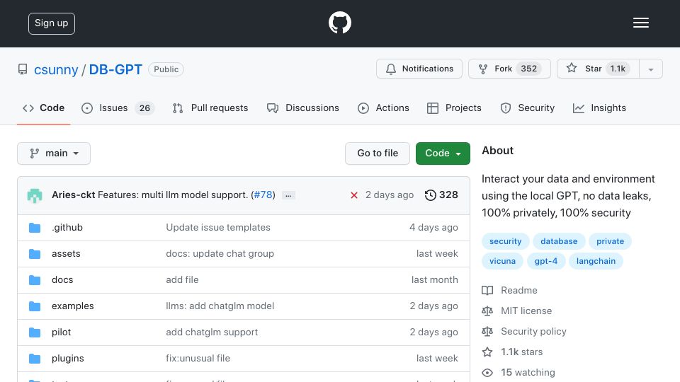Select the gpt-4 topic tag
Image resolution: width=680 pixels, height=382 pixels.
coord(545,261)
